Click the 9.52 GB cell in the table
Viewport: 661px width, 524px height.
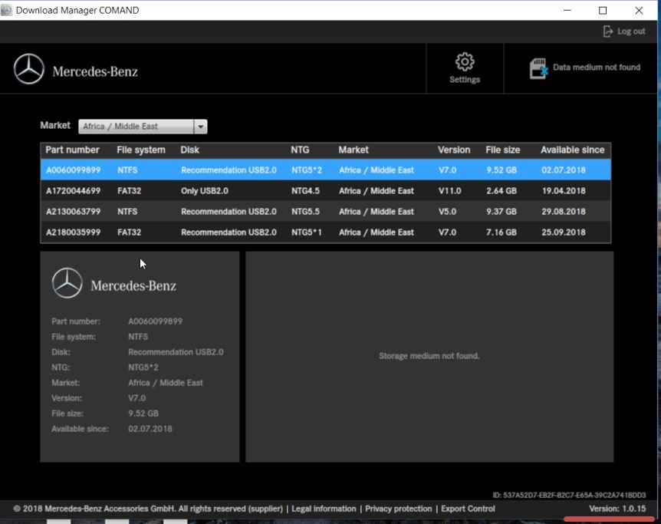(x=502, y=170)
